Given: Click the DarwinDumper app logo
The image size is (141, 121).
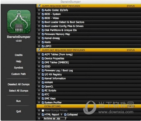Looking at the screenshot, I should click(19, 22).
